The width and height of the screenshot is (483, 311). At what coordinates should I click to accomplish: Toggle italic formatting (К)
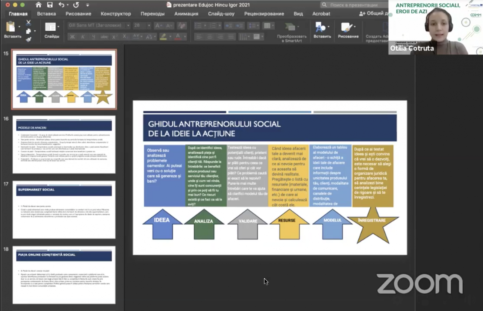point(83,37)
